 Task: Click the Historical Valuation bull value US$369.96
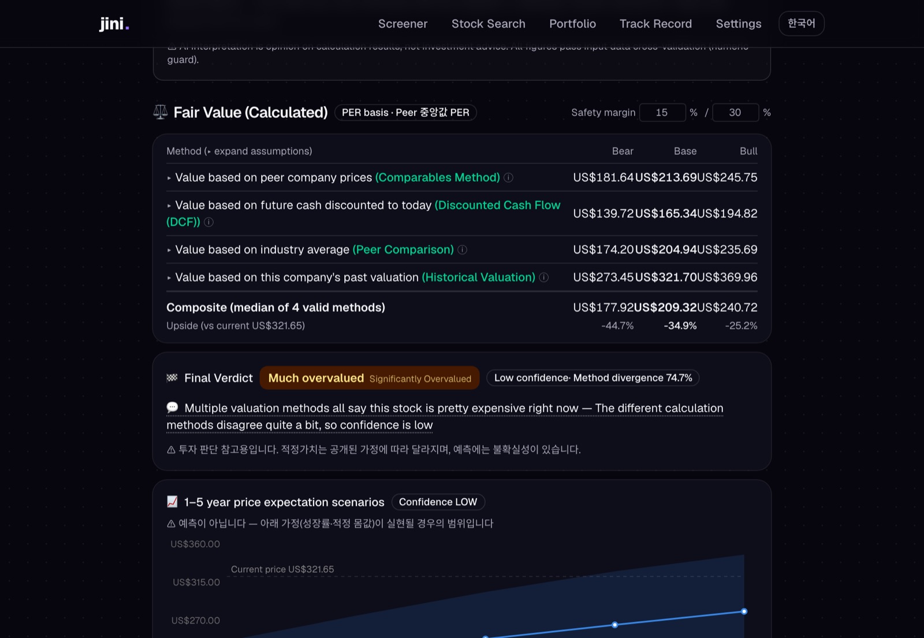(x=727, y=277)
